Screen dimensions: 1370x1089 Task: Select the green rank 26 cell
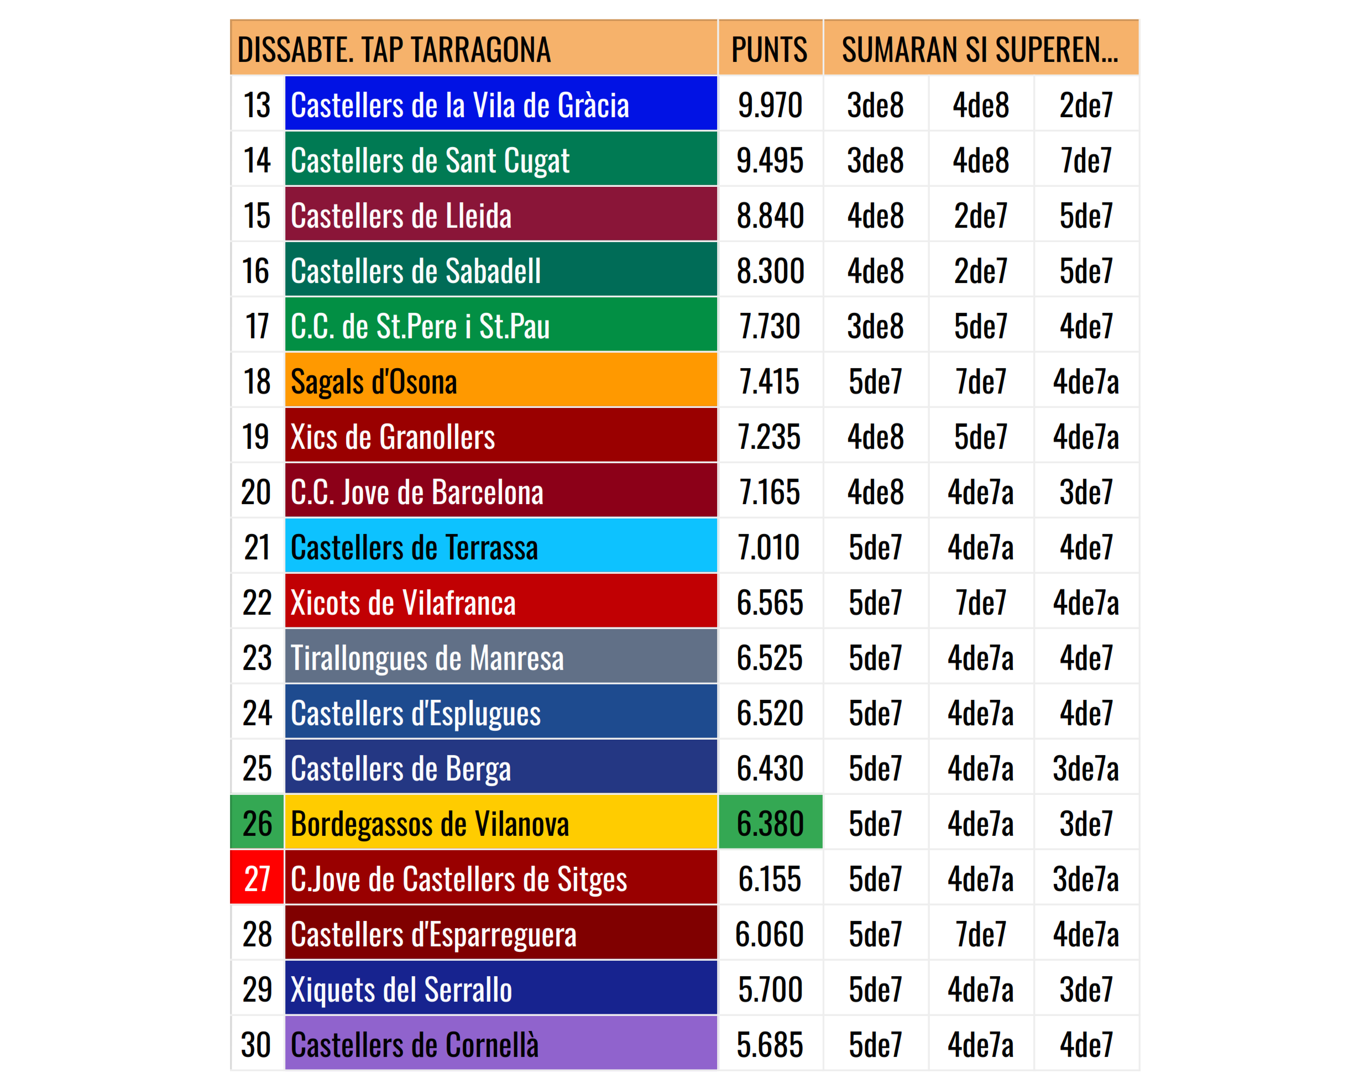[257, 822]
